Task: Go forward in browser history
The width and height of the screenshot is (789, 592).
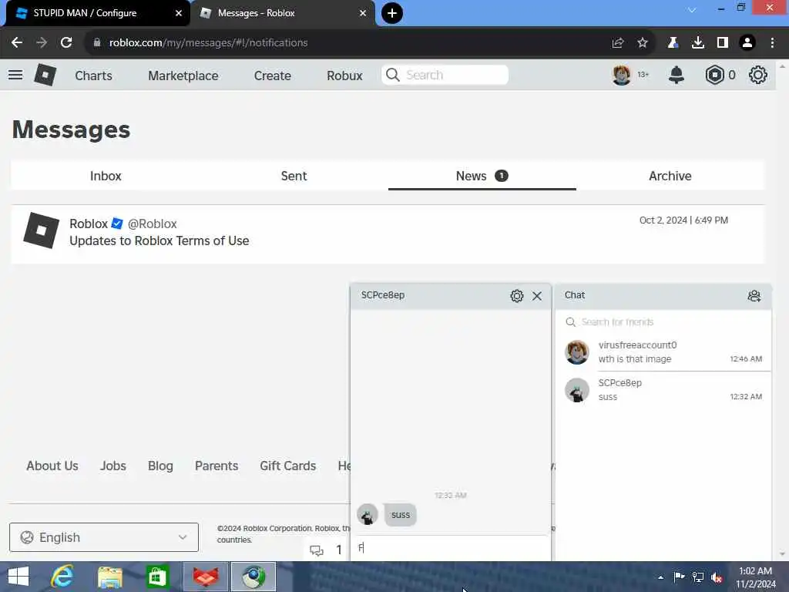Action: tap(42, 43)
